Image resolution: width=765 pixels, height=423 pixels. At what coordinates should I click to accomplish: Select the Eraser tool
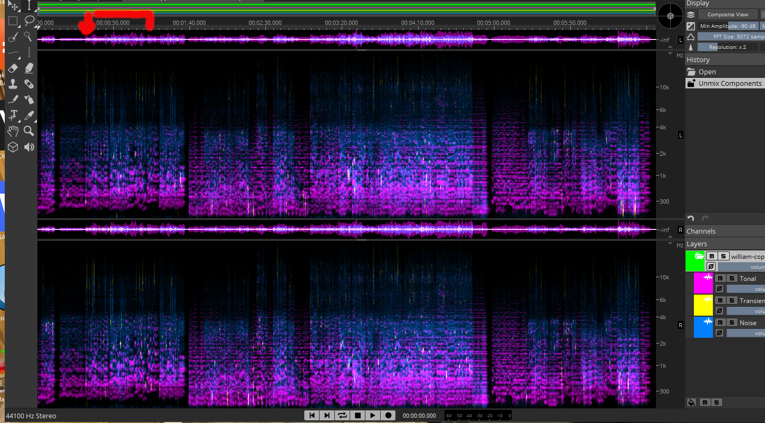tap(13, 68)
